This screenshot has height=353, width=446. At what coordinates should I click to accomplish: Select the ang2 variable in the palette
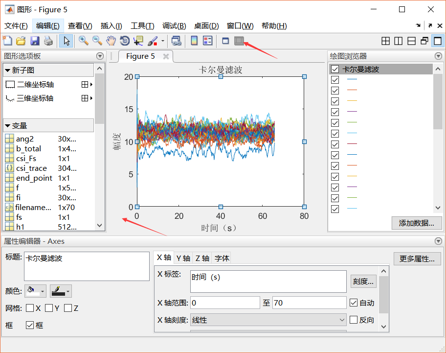pos(23,139)
